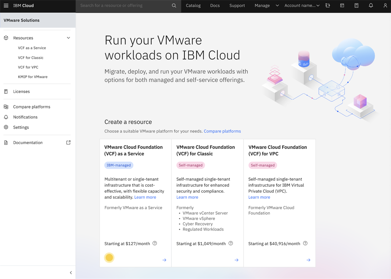Image resolution: width=391 pixels, height=279 pixels.
Task: Open Documentation in the sidebar
Action: (28, 143)
